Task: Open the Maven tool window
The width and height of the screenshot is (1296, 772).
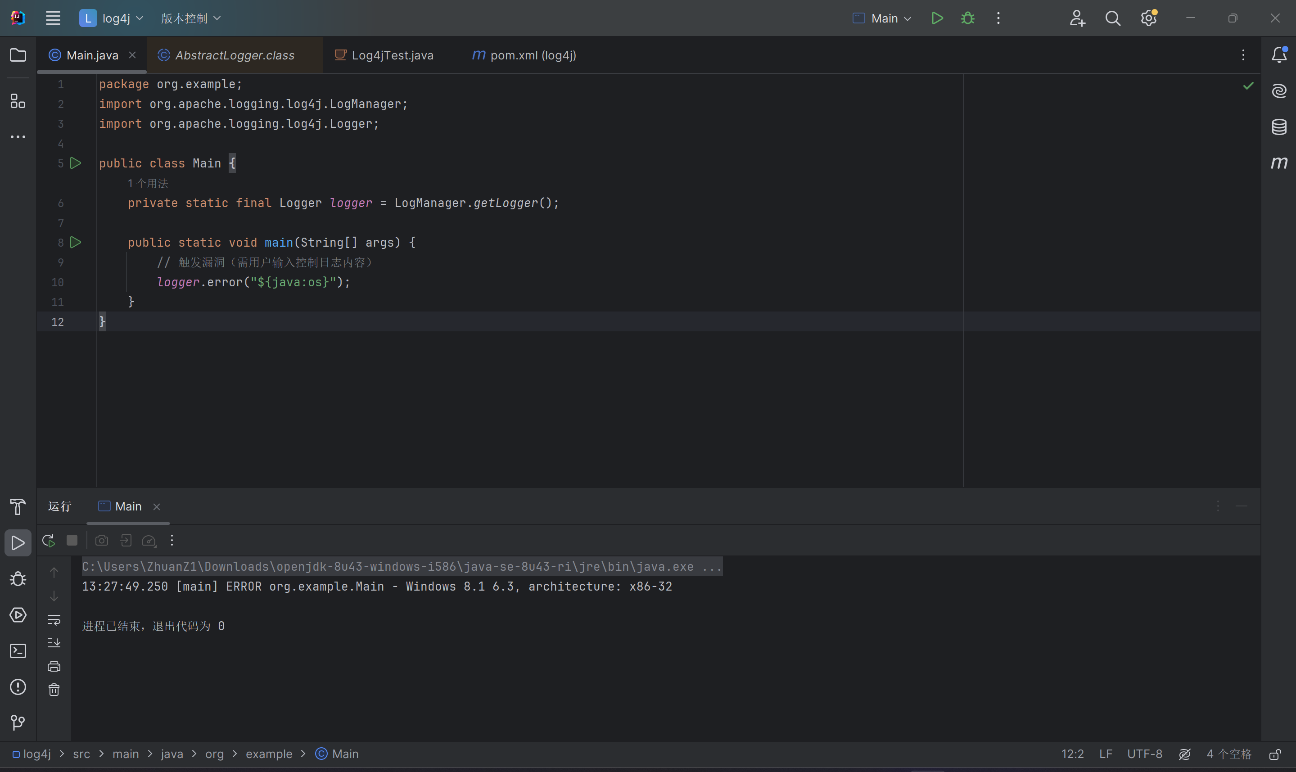Action: (x=1279, y=163)
